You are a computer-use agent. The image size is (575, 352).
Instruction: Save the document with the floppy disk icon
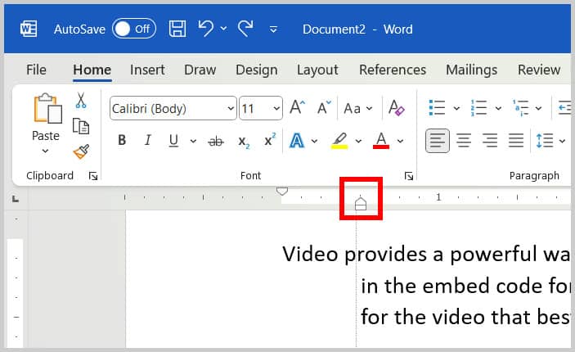(177, 29)
